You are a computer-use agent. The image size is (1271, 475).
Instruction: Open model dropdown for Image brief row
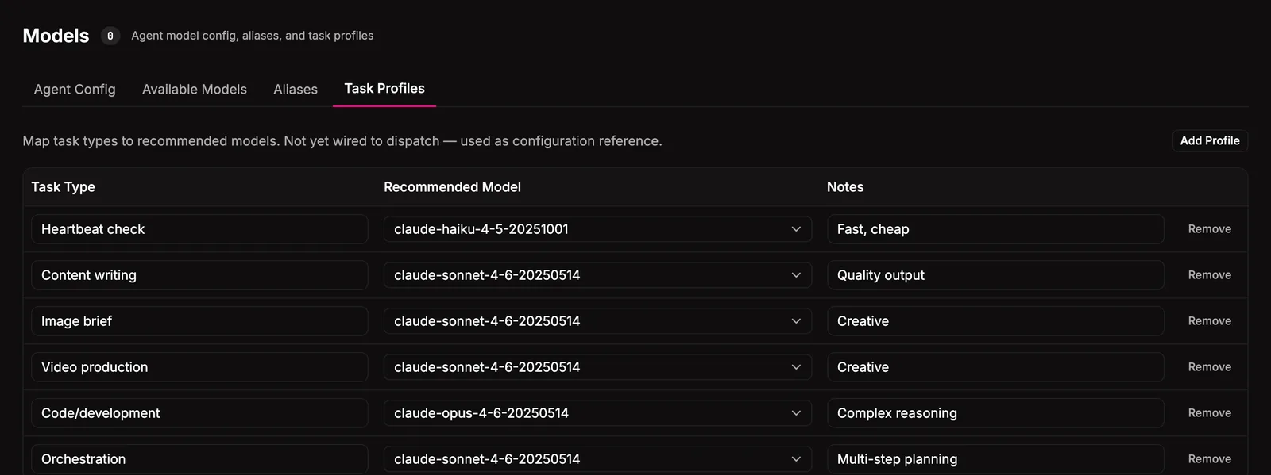tap(597, 321)
